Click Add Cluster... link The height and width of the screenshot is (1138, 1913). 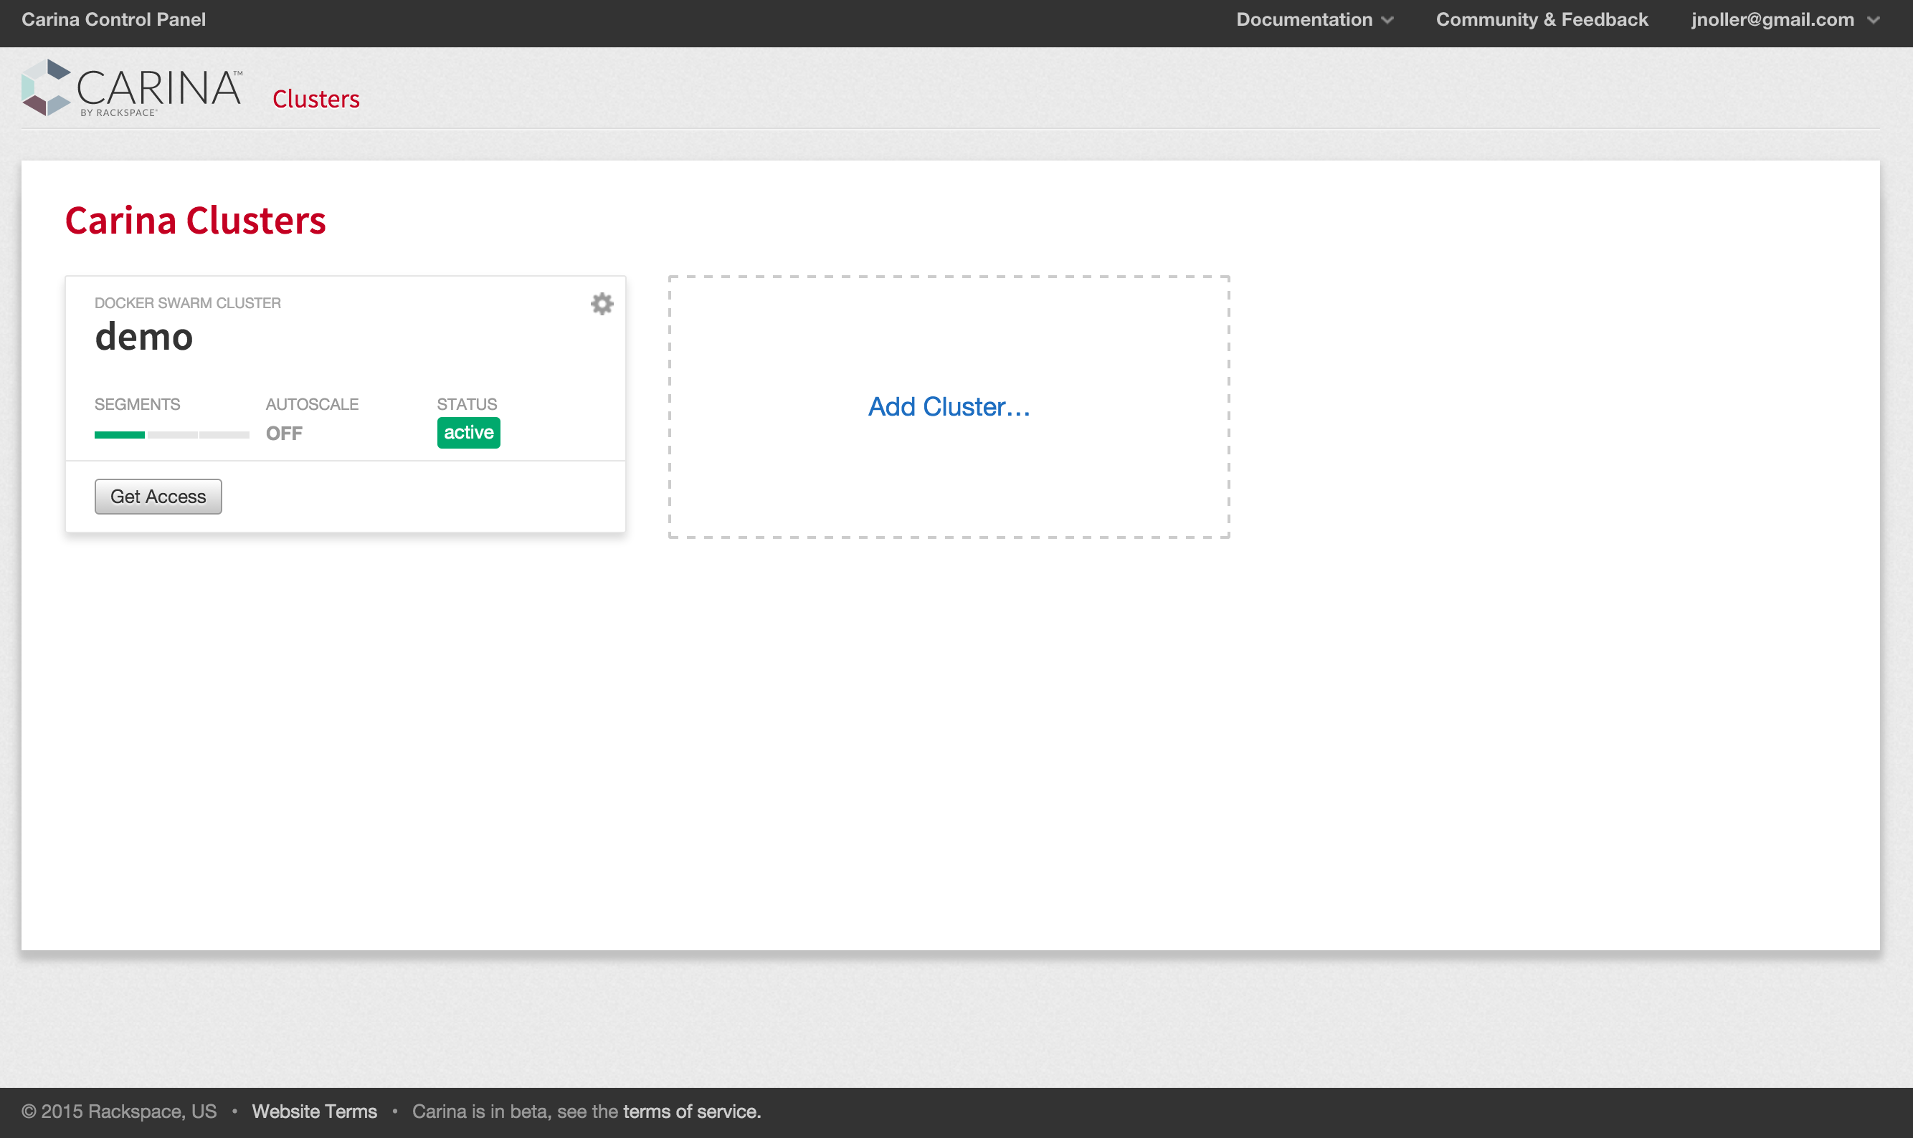[949, 406]
